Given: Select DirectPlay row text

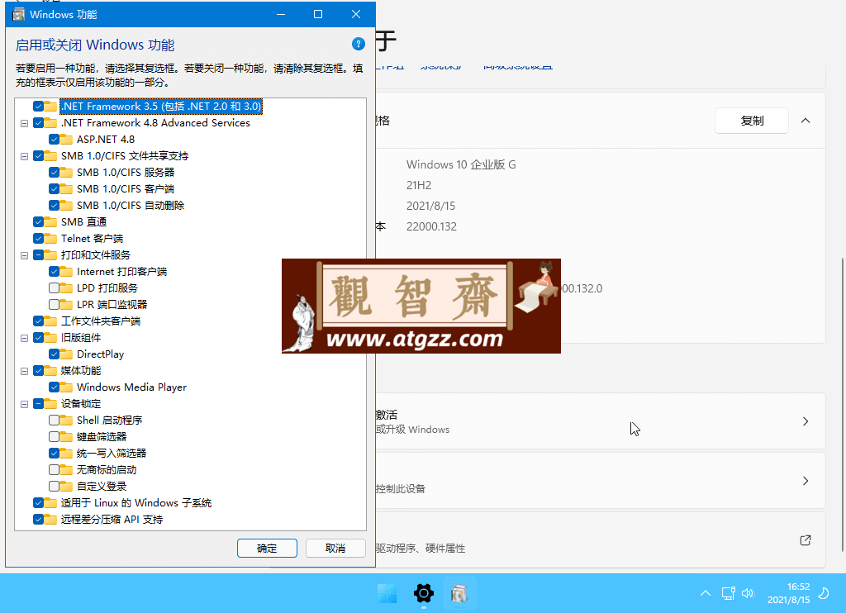Looking at the screenshot, I should click(100, 354).
